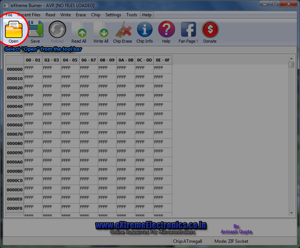
Task: Click FFFF cell in row 000030, column 06 - 07
Action: click(x=89, y=97)
